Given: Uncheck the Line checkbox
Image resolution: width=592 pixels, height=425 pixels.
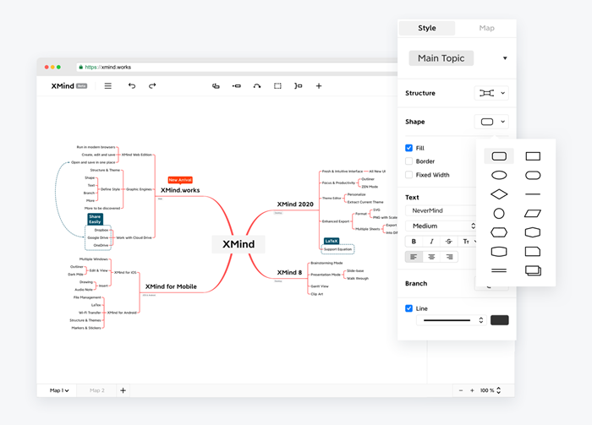Looking at the screenshot, I should point(408,308).
